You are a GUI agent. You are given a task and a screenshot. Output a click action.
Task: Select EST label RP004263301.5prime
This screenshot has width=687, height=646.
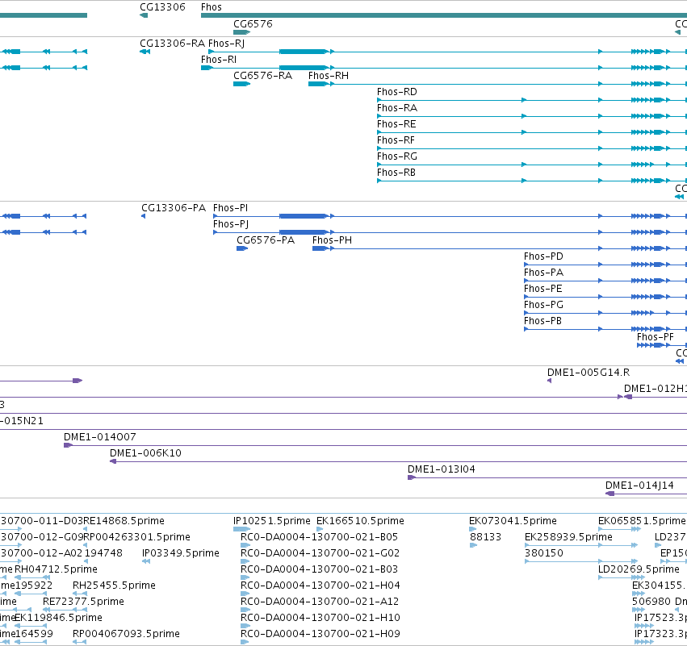coord(136,537)
